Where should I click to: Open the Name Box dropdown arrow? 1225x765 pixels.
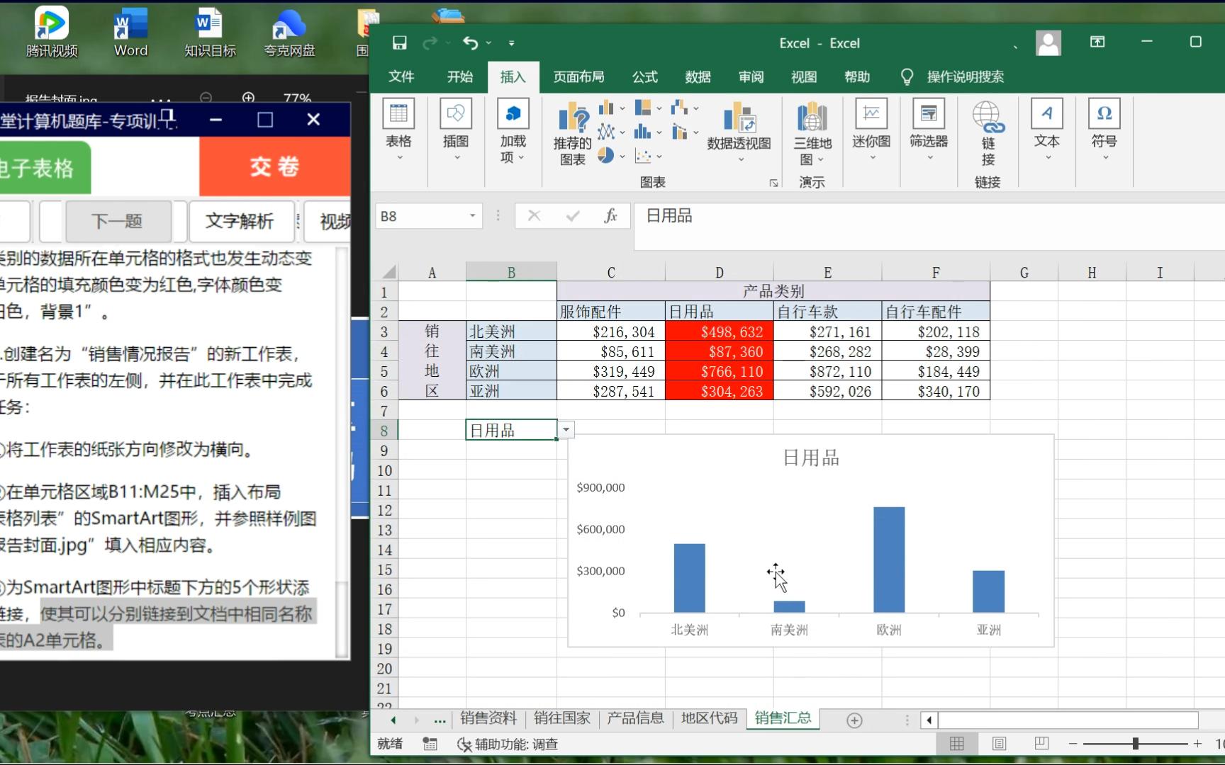(x=472, y=216)
